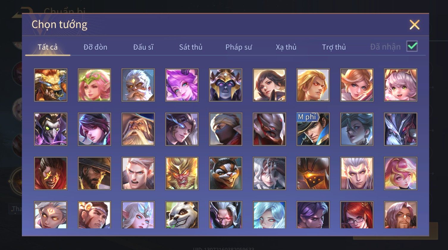Pick the red-haired hero with glasses
This screenshot has width=448, height=250.
tap(357, 215)
